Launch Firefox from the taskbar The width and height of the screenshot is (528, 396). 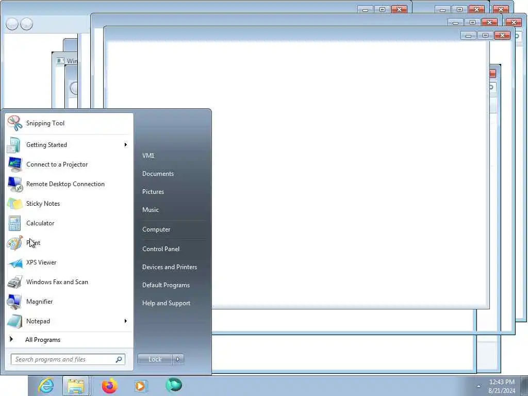pos(110,386)
